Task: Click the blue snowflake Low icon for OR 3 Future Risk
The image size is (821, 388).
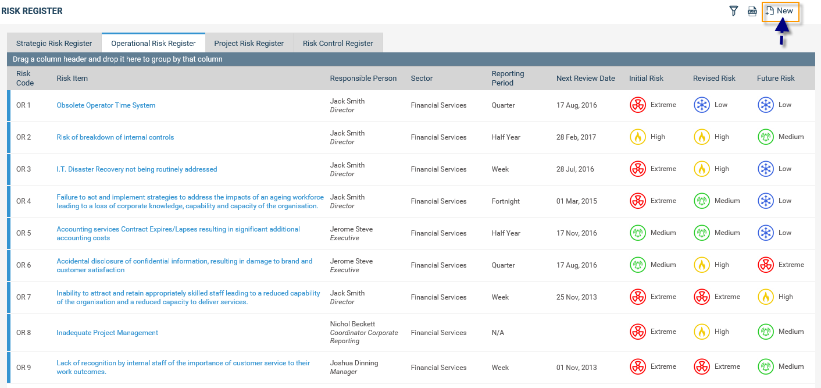Action: [765, 169]
